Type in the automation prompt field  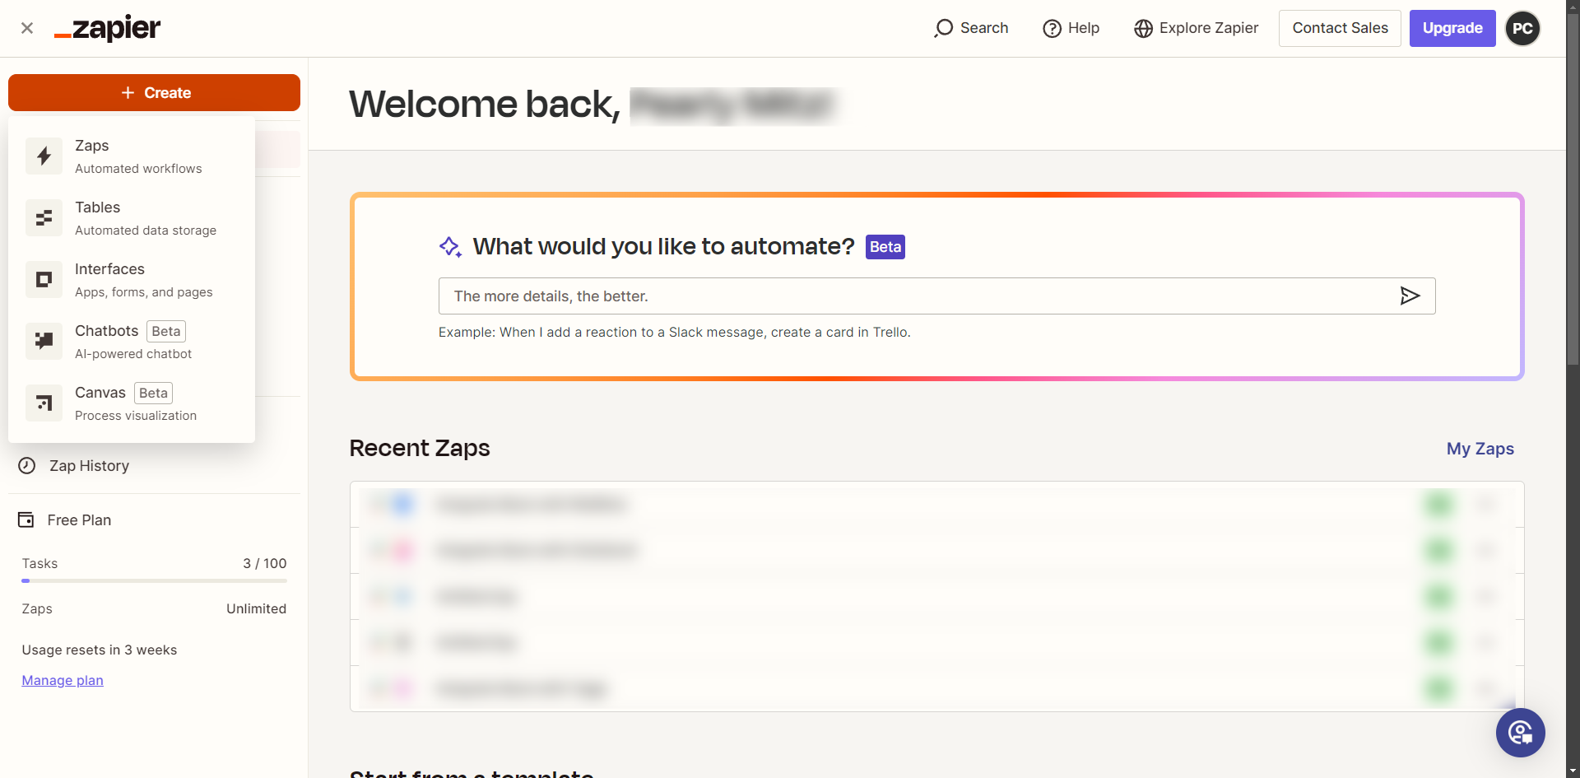click(913, 296)
